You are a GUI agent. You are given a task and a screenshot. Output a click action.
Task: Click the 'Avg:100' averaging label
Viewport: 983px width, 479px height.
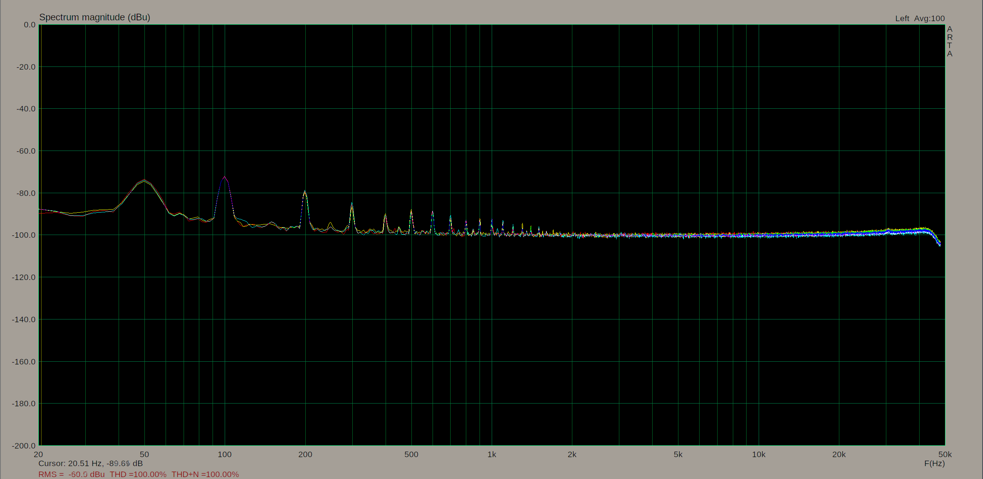pyautogui.click(x=929, y=18)
